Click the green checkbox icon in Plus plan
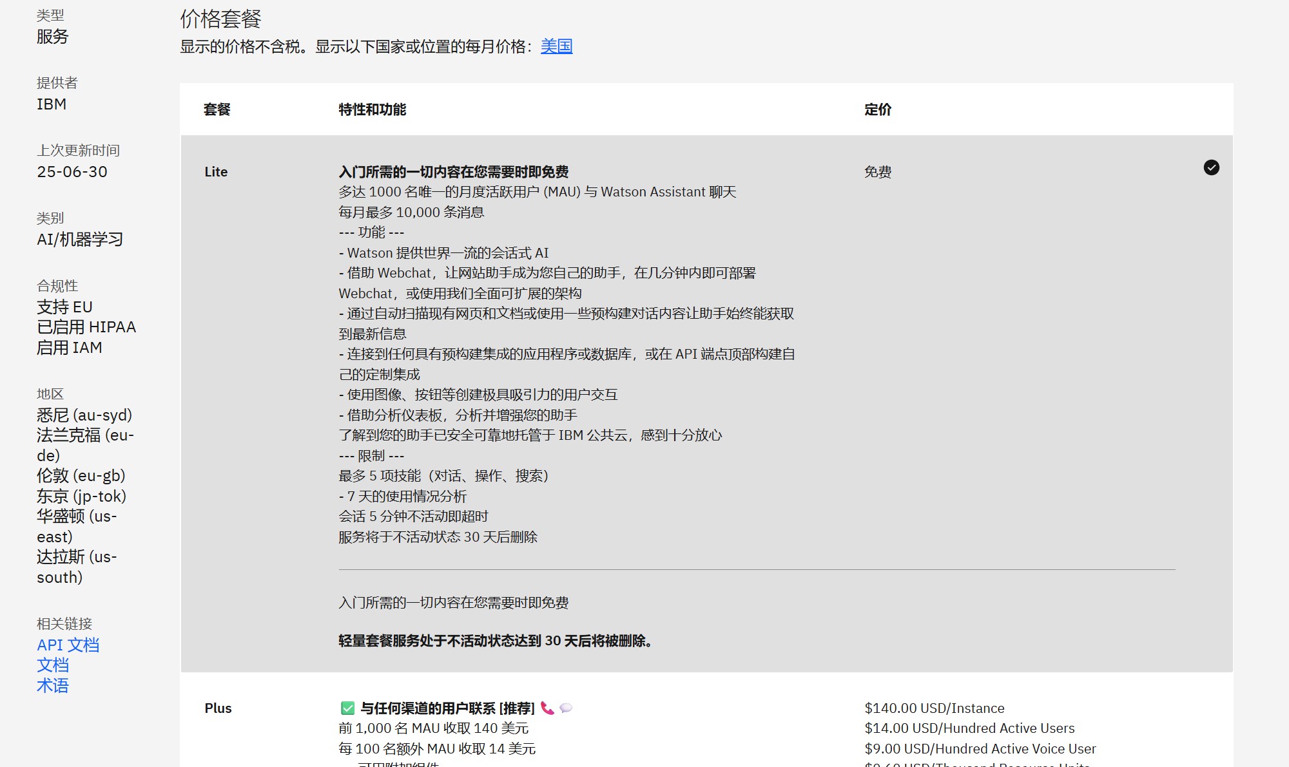 [347, 708]
